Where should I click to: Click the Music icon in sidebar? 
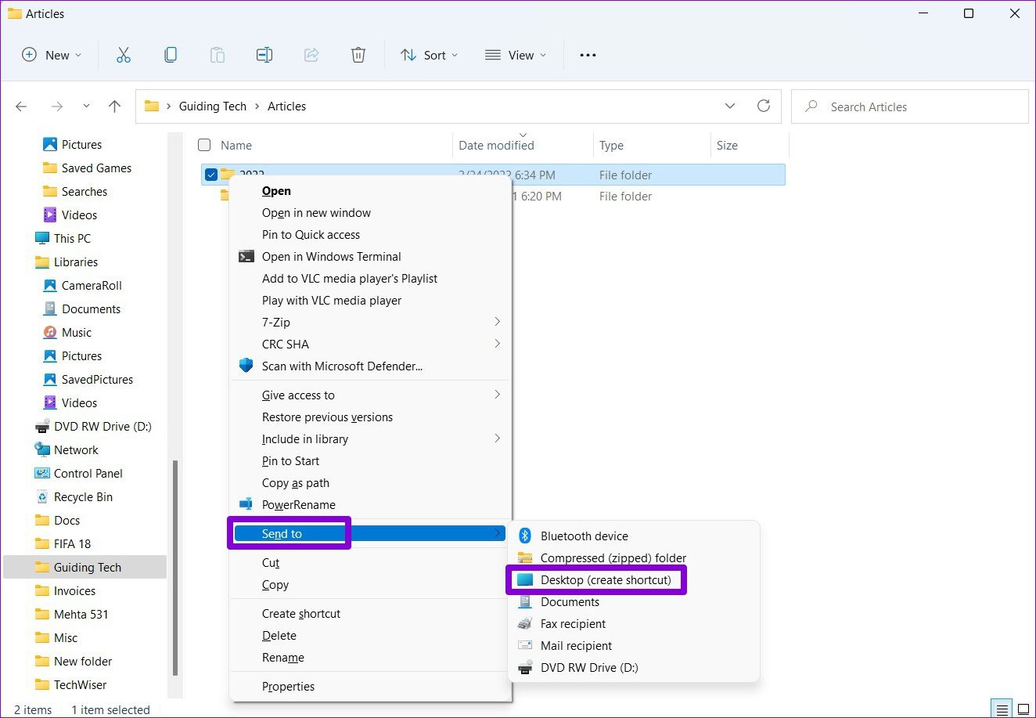click(50, 332)
